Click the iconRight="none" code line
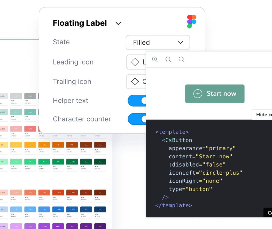The width and height of the screenshot is (272, 229). (195, 181)
